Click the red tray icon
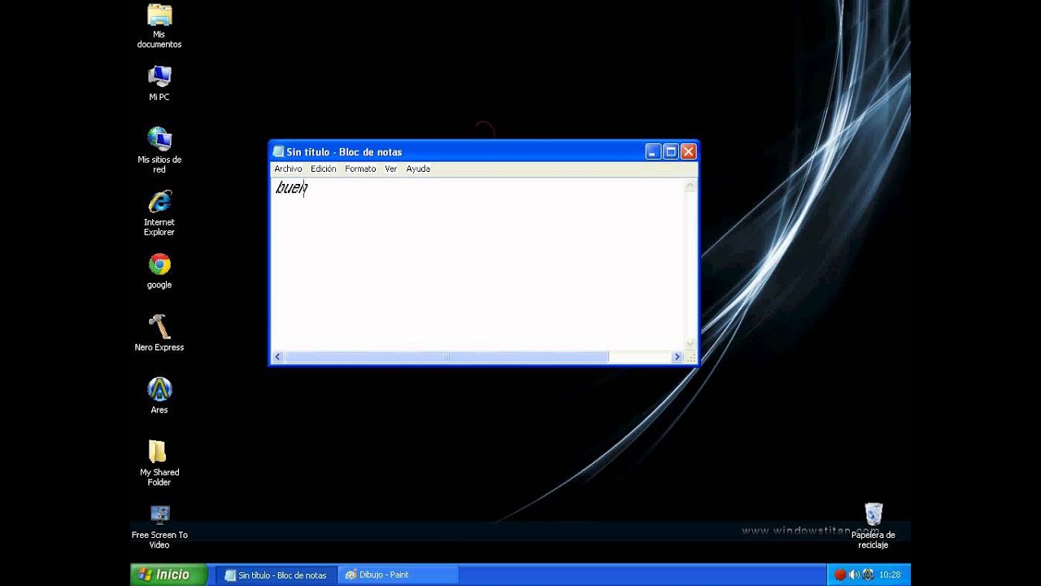 (x=840, y=575)
